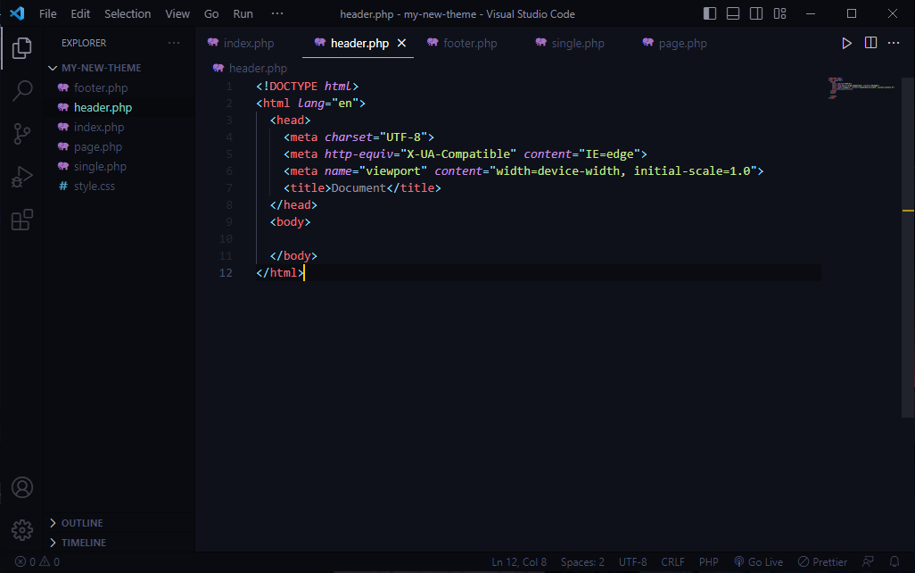Open notifications bell in status bar
Screen dimensions: 915x573
click(894, 562)
